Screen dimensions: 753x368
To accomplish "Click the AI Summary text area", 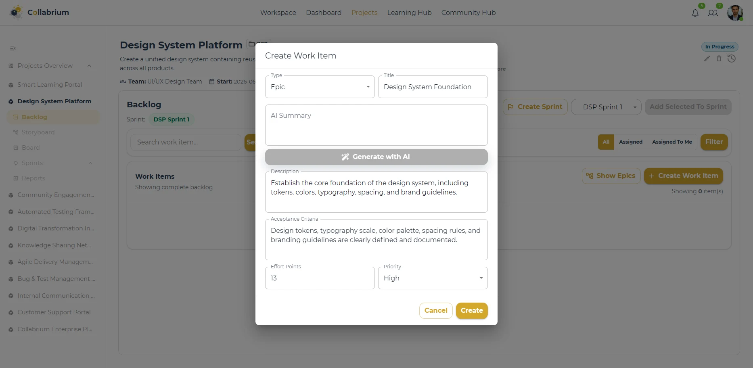I will point(376,125).
